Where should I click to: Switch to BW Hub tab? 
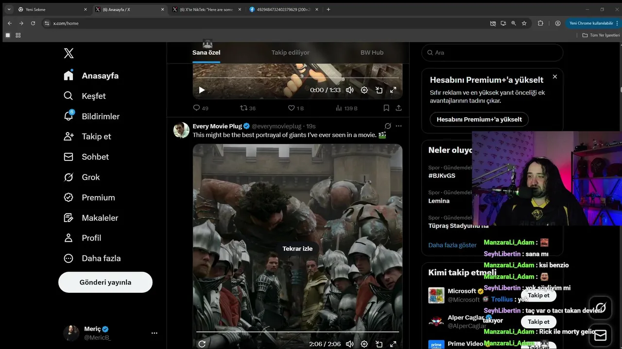(372, 52)
